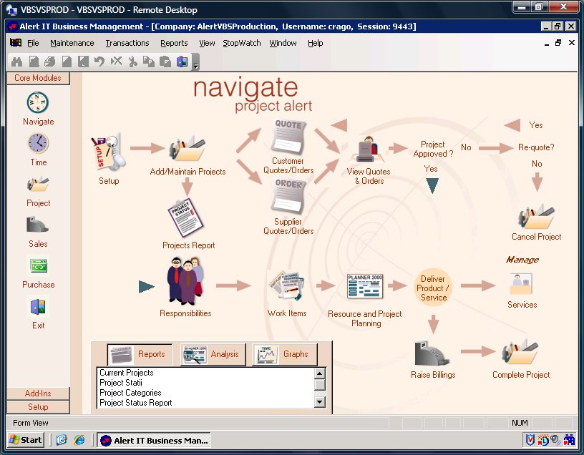Open the Setup icon in the flowchart
The width and height of the screenshot is (584, 455).
[x=108, y=152]
